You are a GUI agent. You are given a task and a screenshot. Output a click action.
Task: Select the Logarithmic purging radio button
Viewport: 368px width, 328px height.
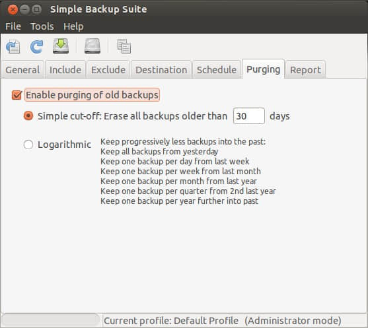[x=28, y=145]
